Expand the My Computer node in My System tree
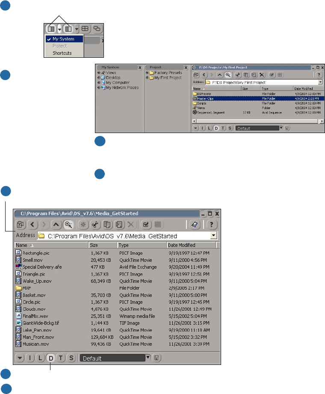 [x=99, y=83]
